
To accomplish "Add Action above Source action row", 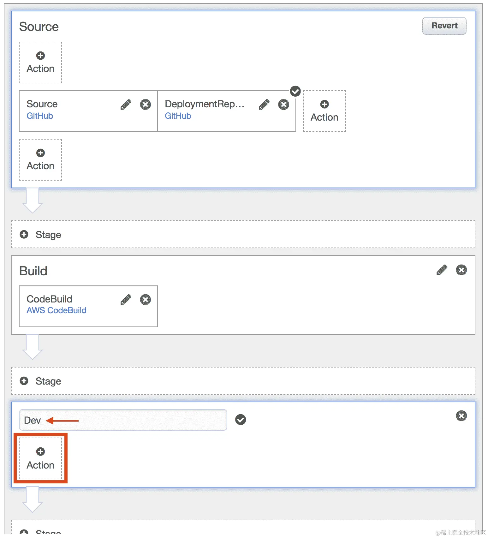I will click(40, 63).
